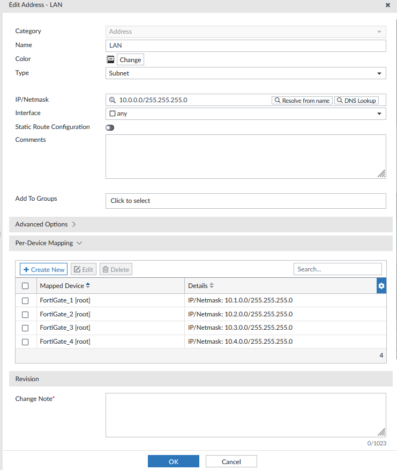Screen dimensions: 397x470
Task: Check the FortiGate_1 [root] row checkbox
Action: (25, 300)
